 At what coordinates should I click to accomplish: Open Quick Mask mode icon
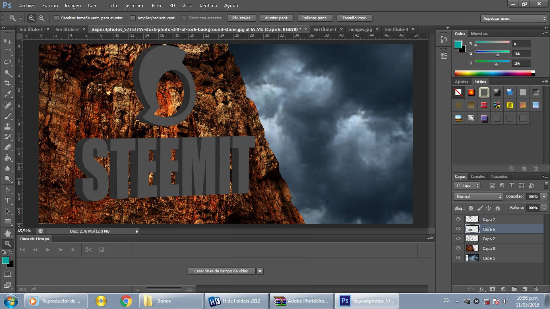[x=8, y=274]
